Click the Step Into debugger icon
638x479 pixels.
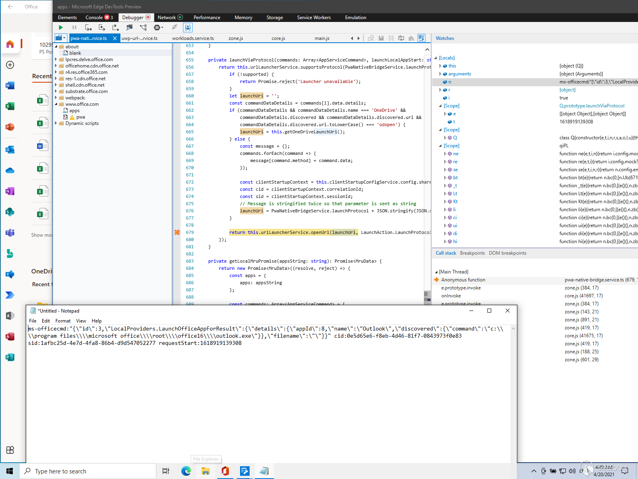coord(88,28)
